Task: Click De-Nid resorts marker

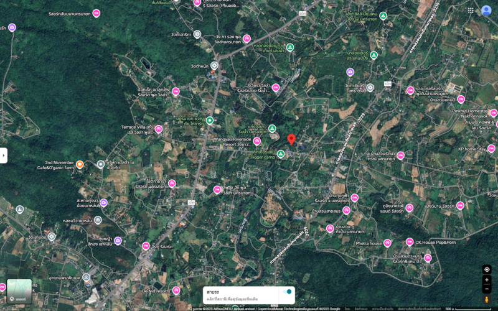Action: (176, 290)
